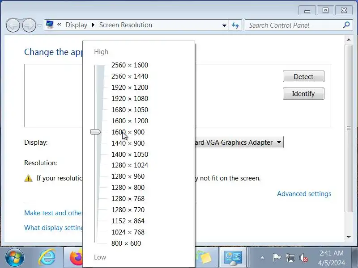Select 1024 × 768 resolution
358x268 pixels.
[x=128, y=232]
